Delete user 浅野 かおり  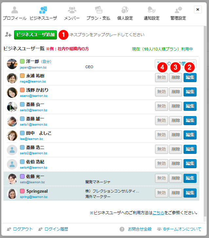[176, 92]
